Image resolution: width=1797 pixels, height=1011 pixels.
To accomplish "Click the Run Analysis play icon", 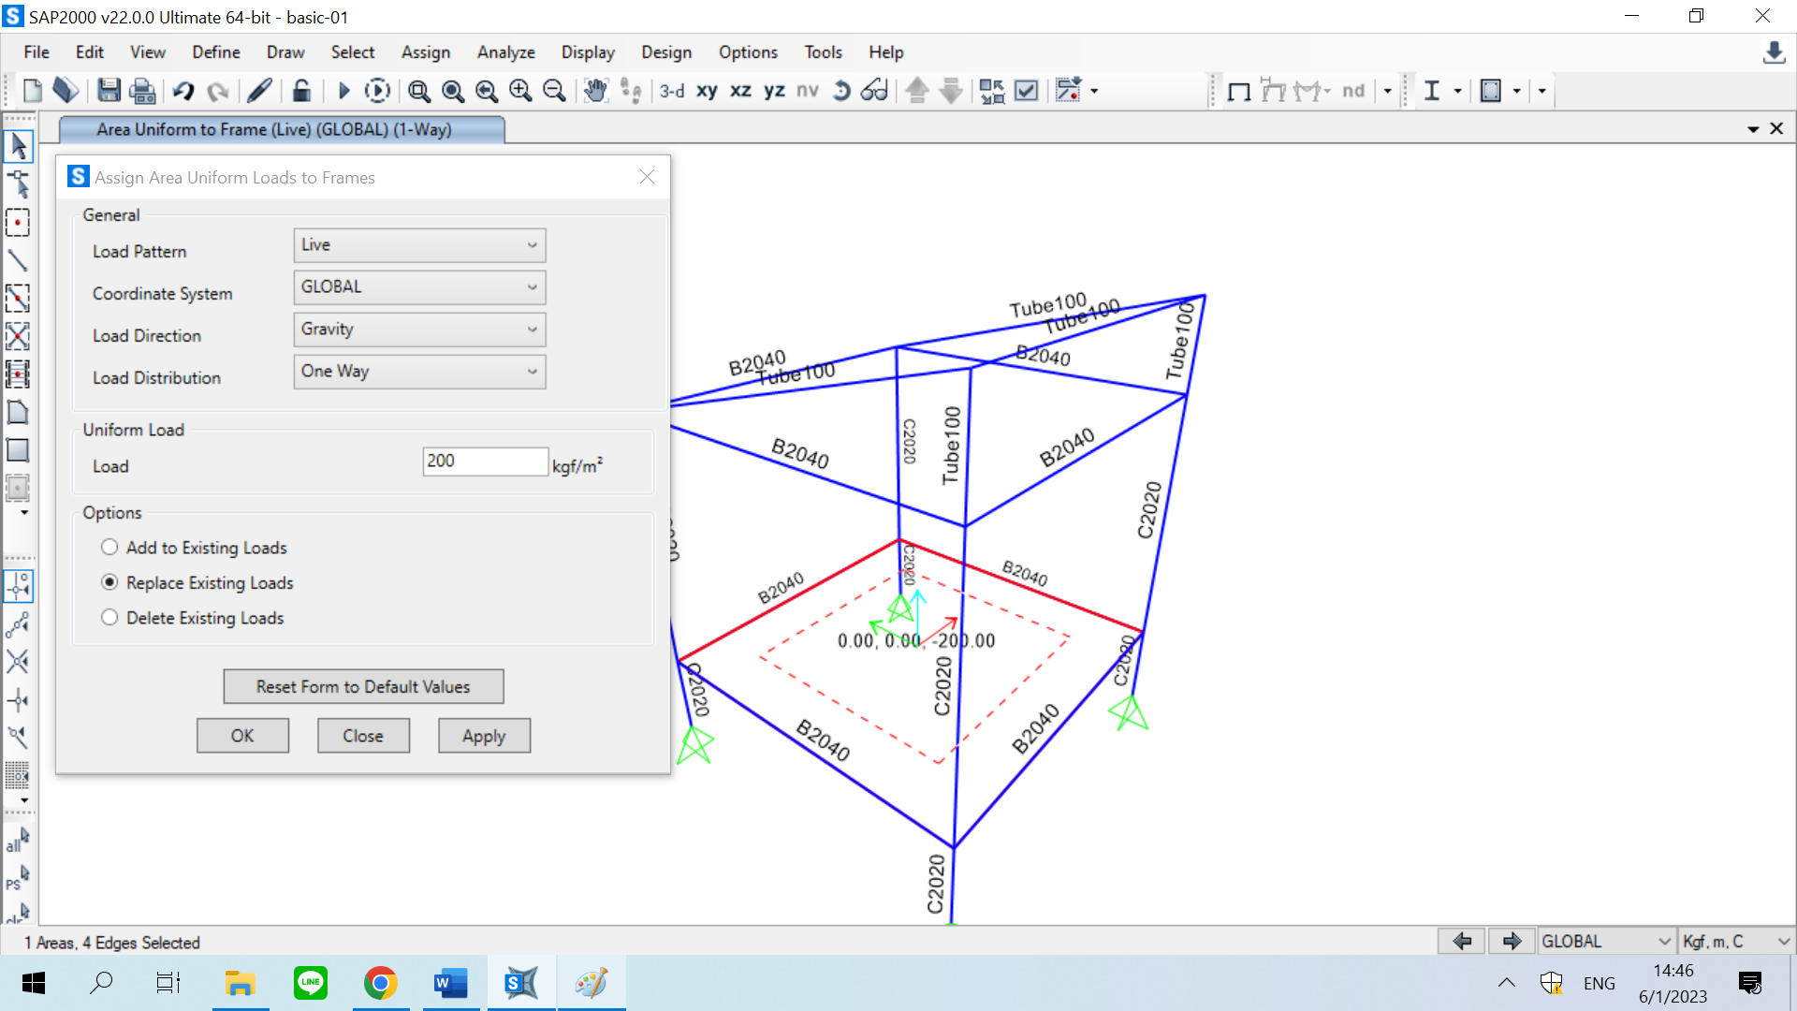I will click(343, 91).
